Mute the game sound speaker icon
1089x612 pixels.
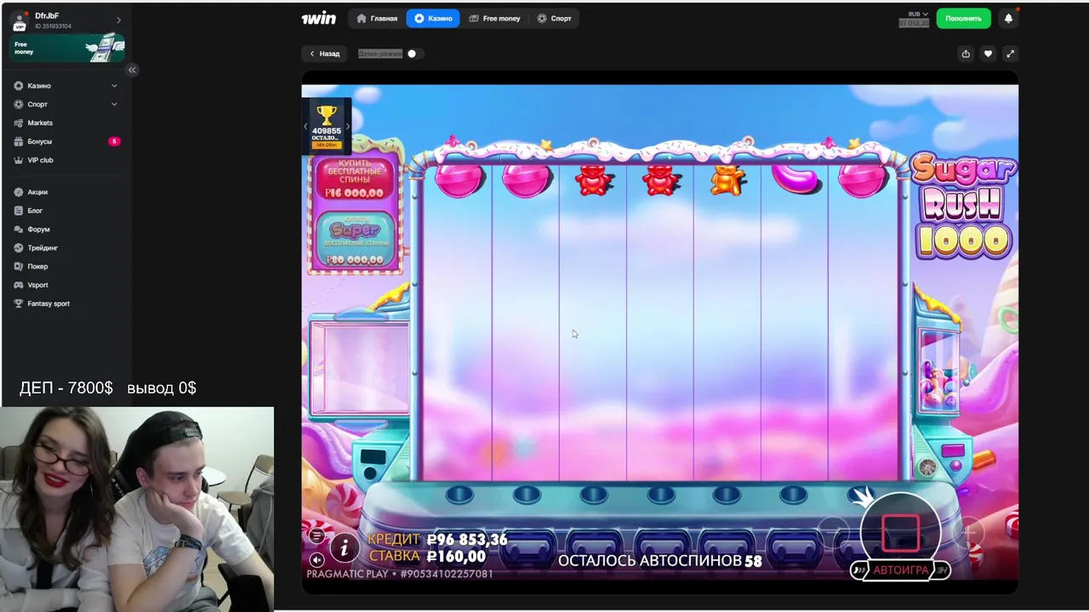(316, 559)
